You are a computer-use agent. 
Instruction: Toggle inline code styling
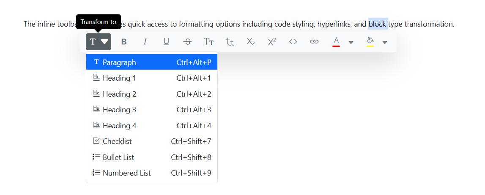click(293, 42)
